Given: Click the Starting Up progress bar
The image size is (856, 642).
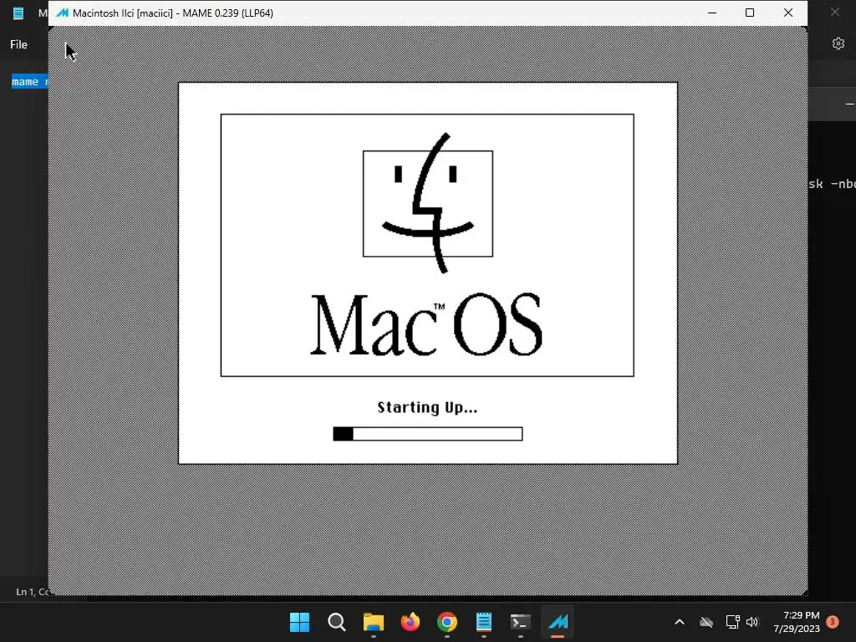Looking at the screenshot, I should tap(427, 434).
